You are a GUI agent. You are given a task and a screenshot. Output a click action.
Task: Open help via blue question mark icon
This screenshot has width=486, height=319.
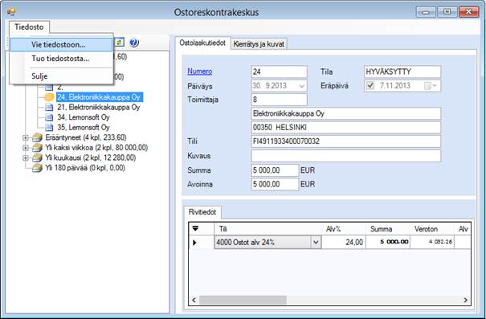[x=134, y=43]
